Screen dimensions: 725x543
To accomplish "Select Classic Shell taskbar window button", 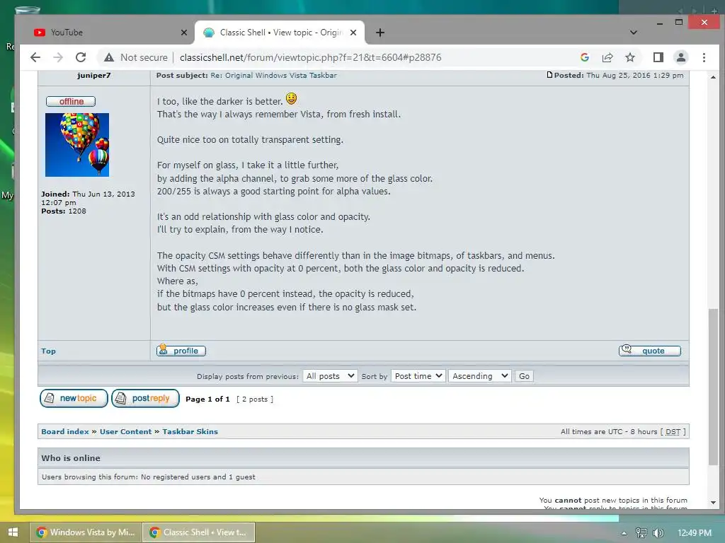I will (x=199, y=532).
